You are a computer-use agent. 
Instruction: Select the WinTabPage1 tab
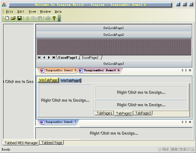click(71, 80)
